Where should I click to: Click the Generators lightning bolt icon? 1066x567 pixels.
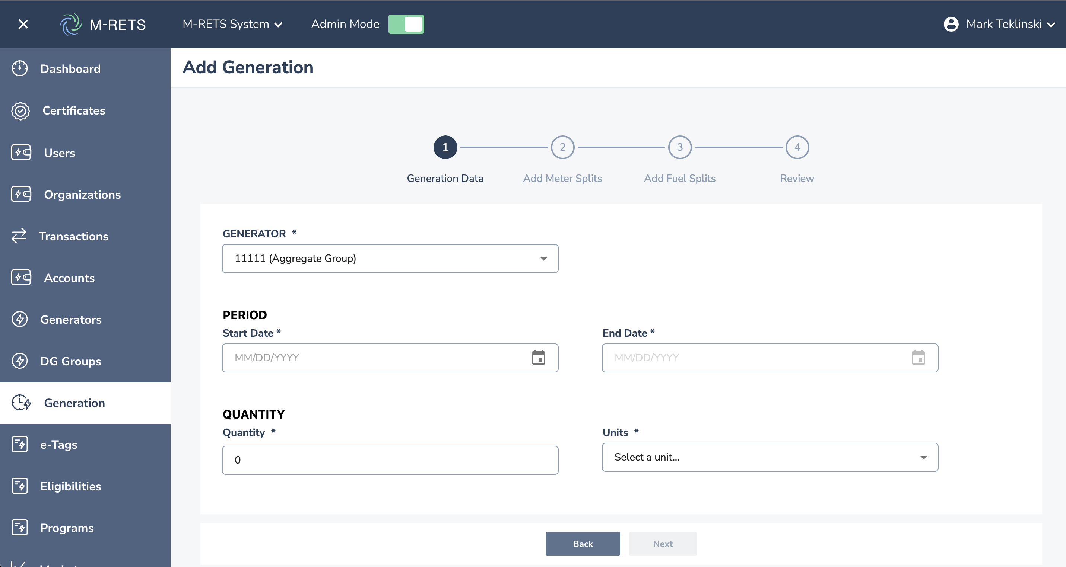[19, 320]
